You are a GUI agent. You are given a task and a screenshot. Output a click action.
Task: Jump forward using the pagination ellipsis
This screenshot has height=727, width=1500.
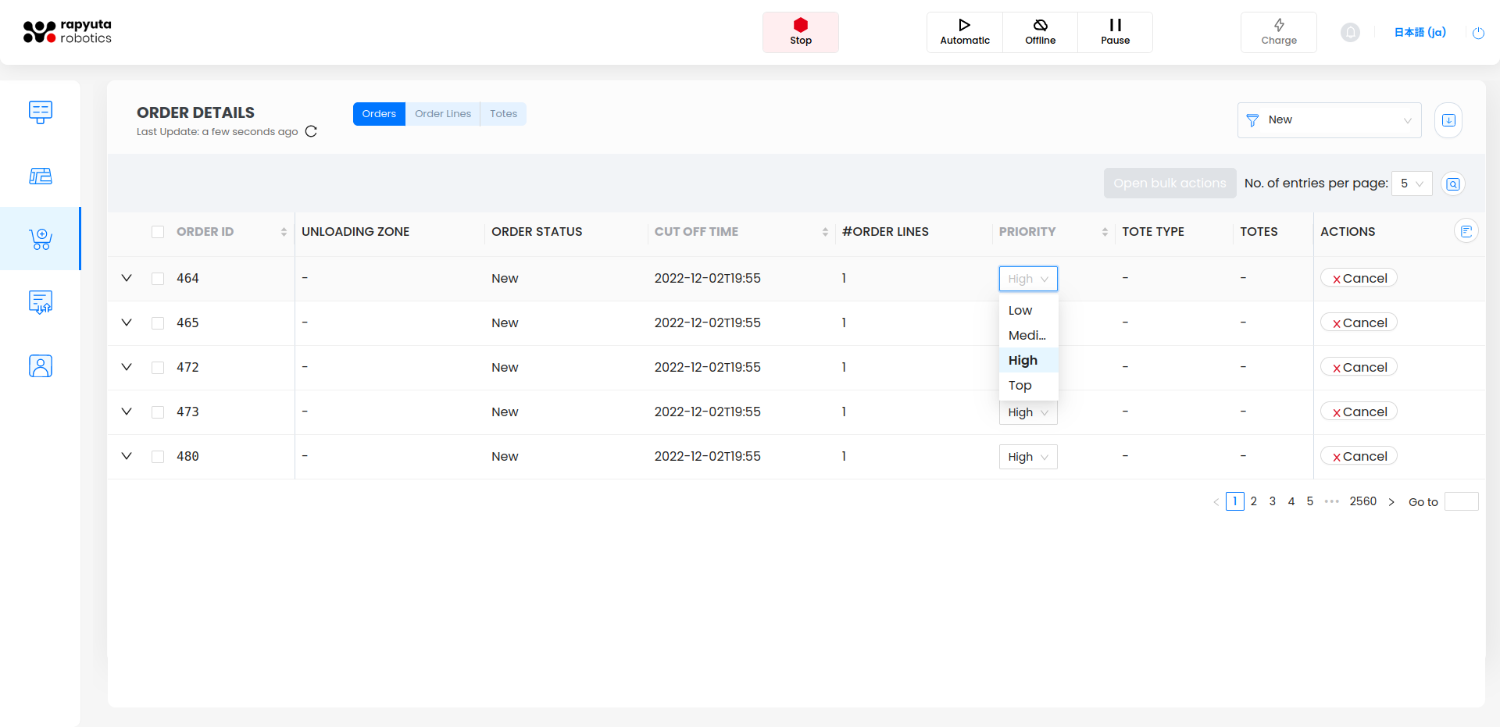point(1332,501)
